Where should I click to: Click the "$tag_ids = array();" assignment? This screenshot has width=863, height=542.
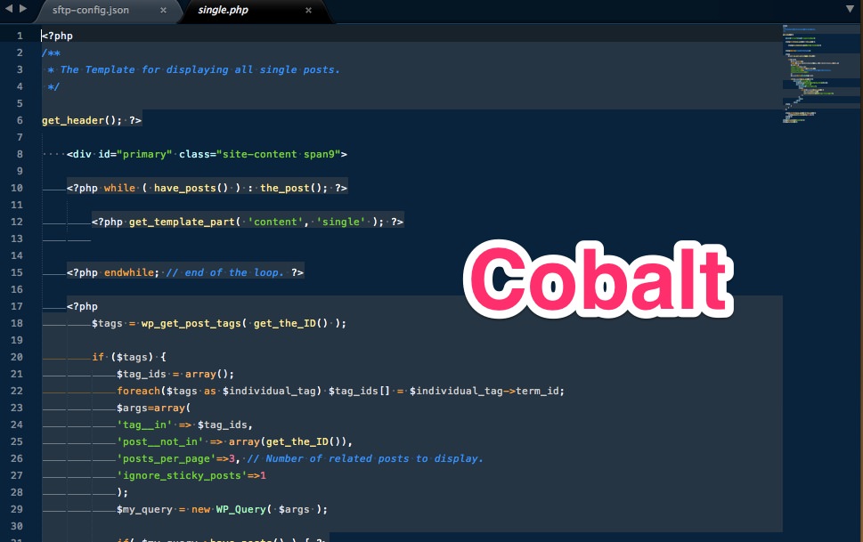(x=175, y=374)
